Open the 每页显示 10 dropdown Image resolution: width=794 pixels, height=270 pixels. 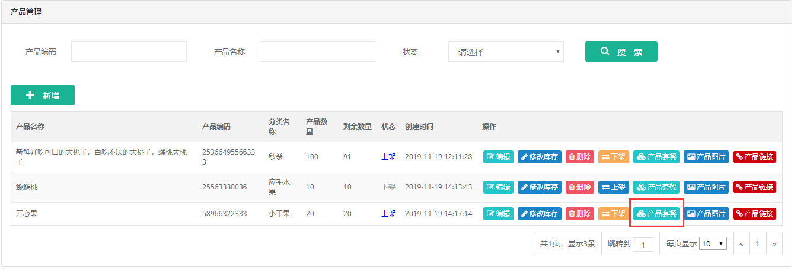pyautogui.click(x=713, y=243)
